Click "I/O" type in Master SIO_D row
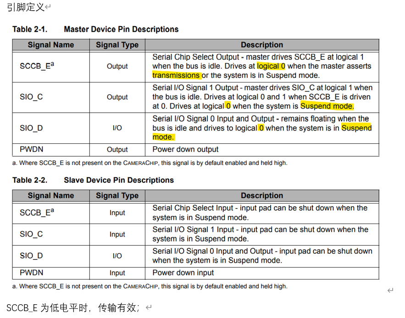The image size is (405, 318). tap(117, 128)
